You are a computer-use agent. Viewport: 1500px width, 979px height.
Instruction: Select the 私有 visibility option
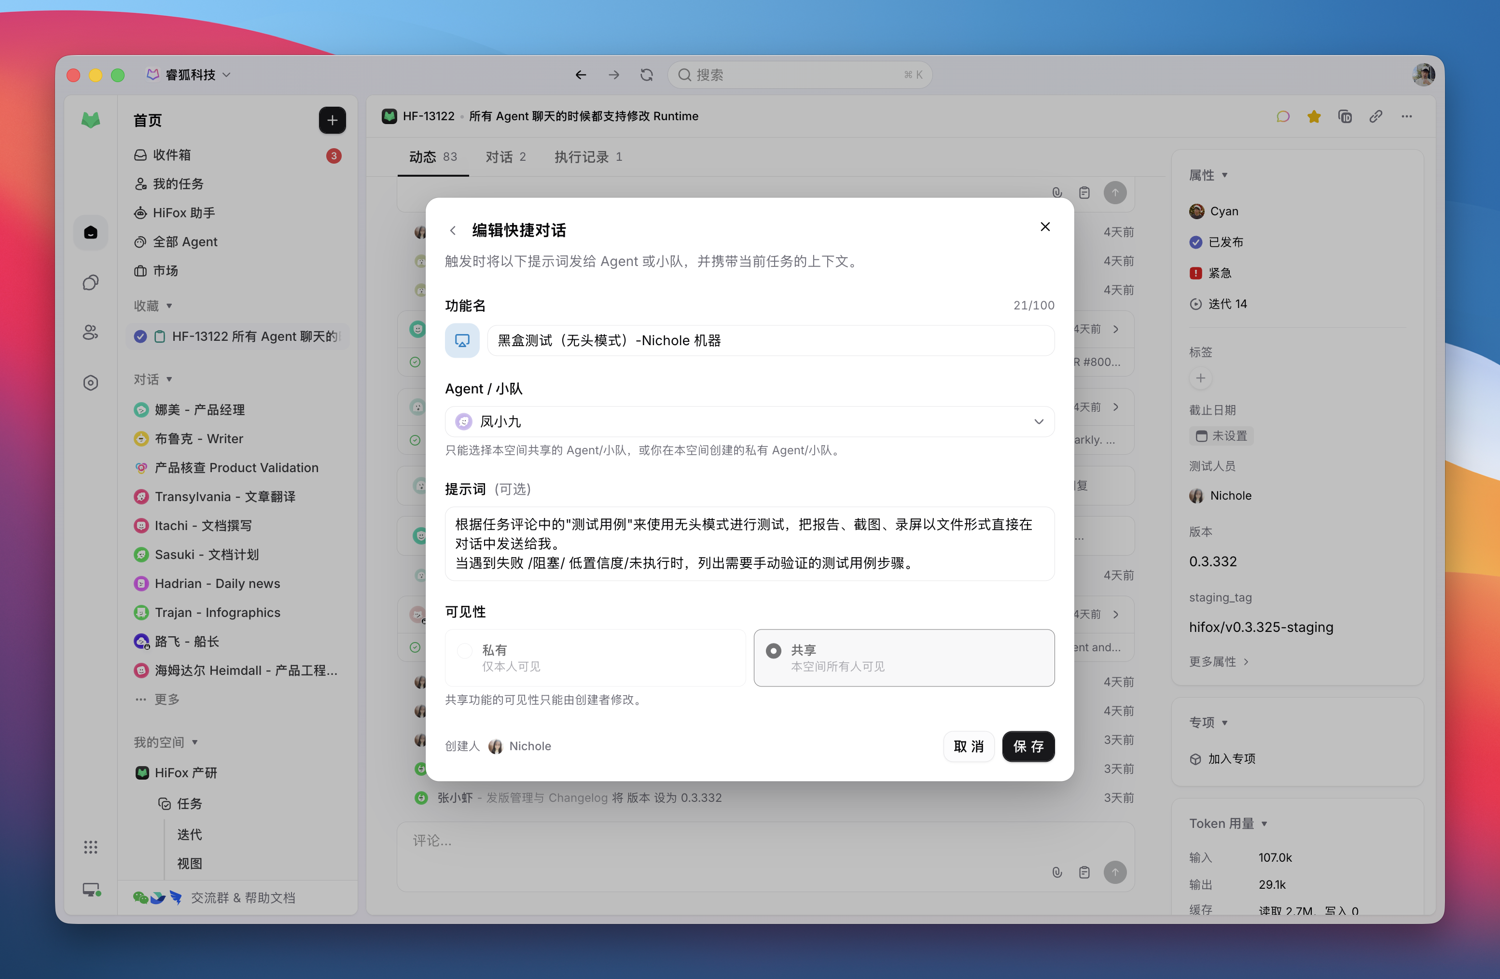click(595, 657)
